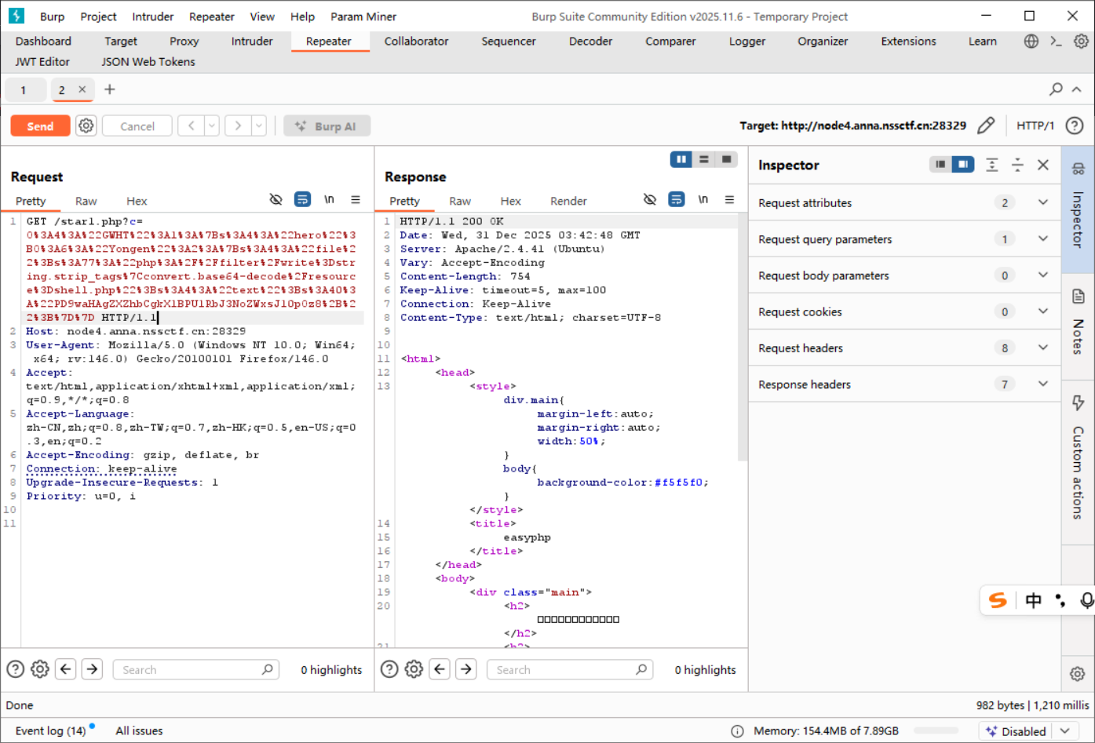Click the pencil icon to edit target

(986, 126)
